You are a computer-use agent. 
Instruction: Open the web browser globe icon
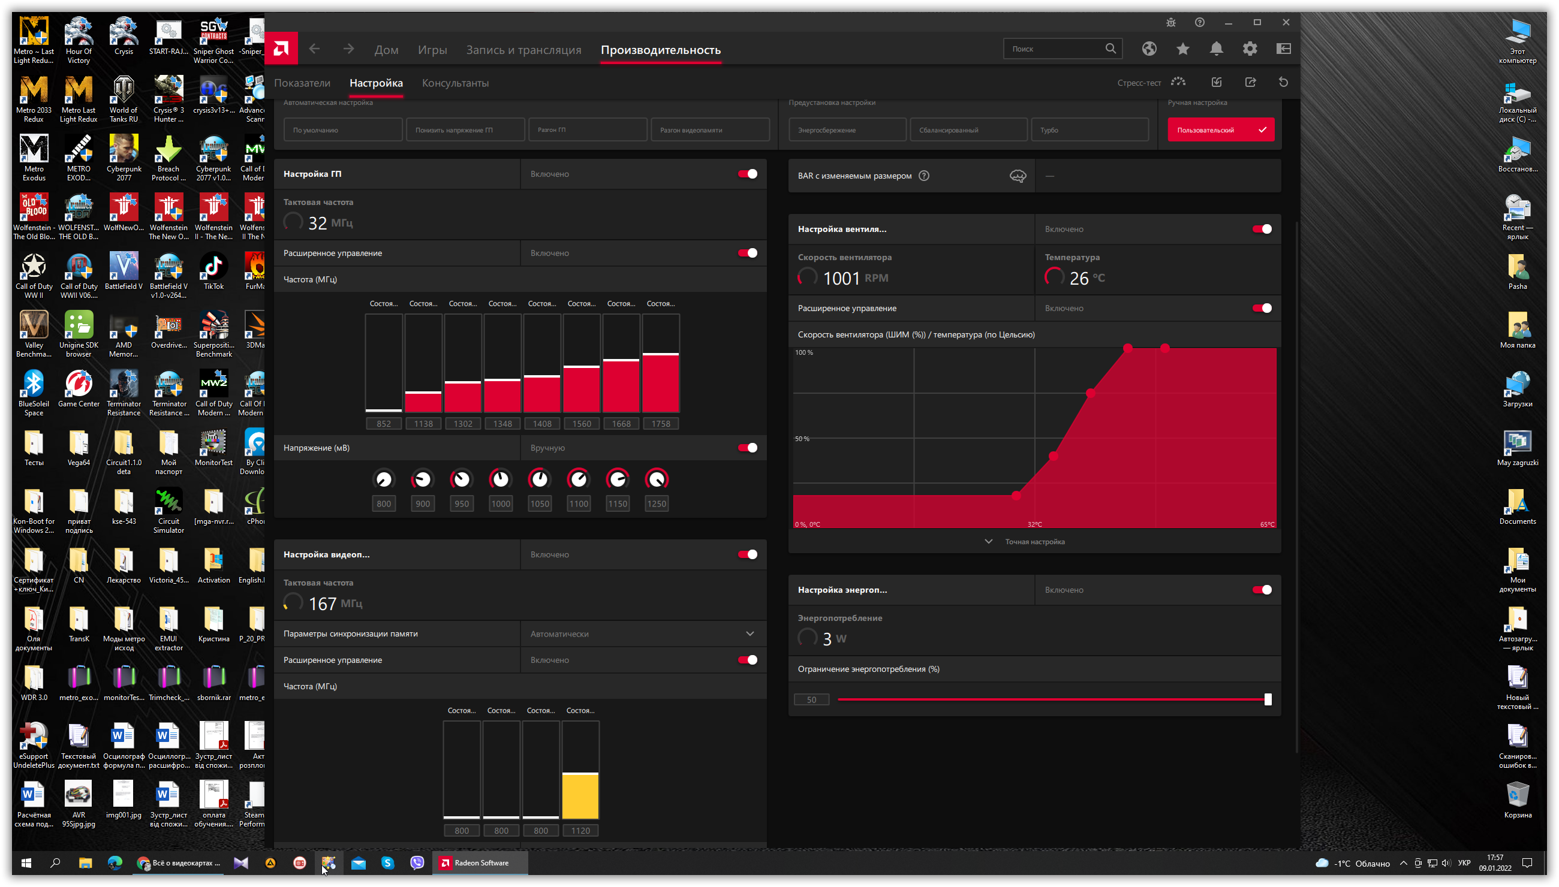1149,49
